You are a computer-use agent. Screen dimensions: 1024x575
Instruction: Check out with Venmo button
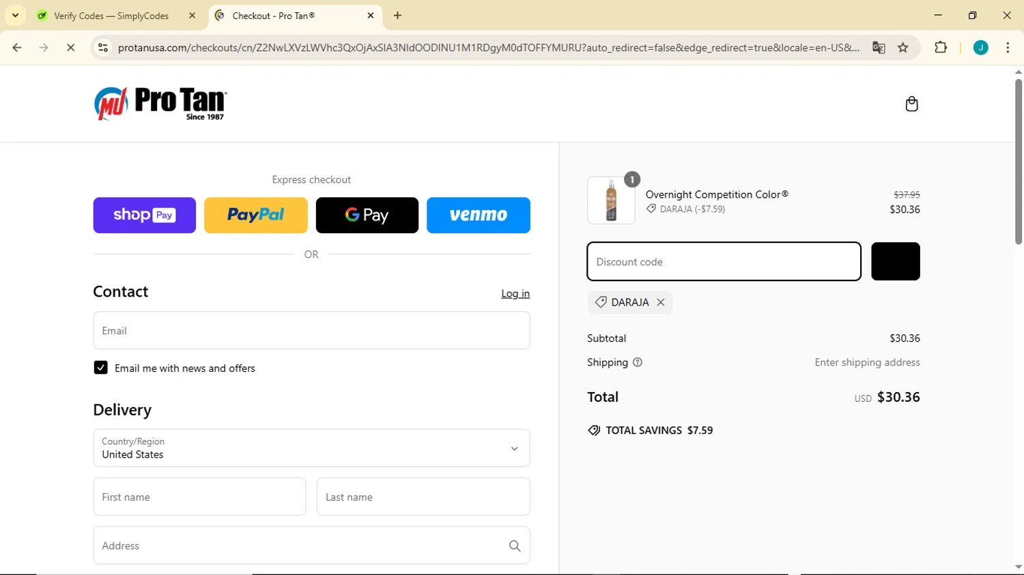tap(479, 215)
